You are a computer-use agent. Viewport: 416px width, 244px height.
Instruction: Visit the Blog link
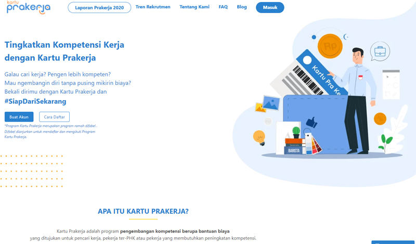pos(242,7)
